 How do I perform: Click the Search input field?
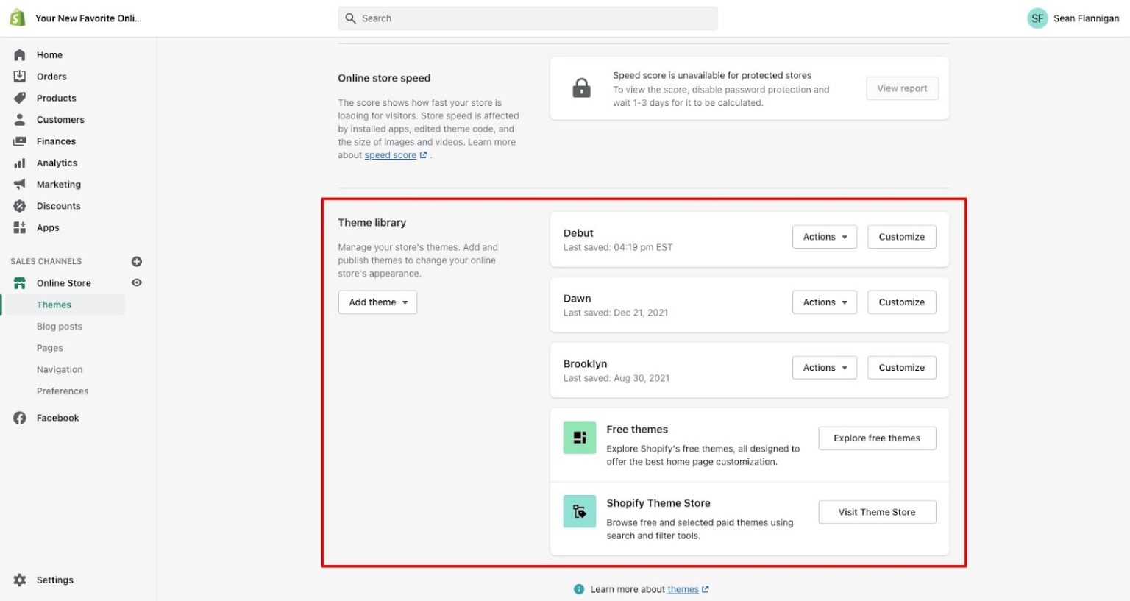[x=527, y=18]
